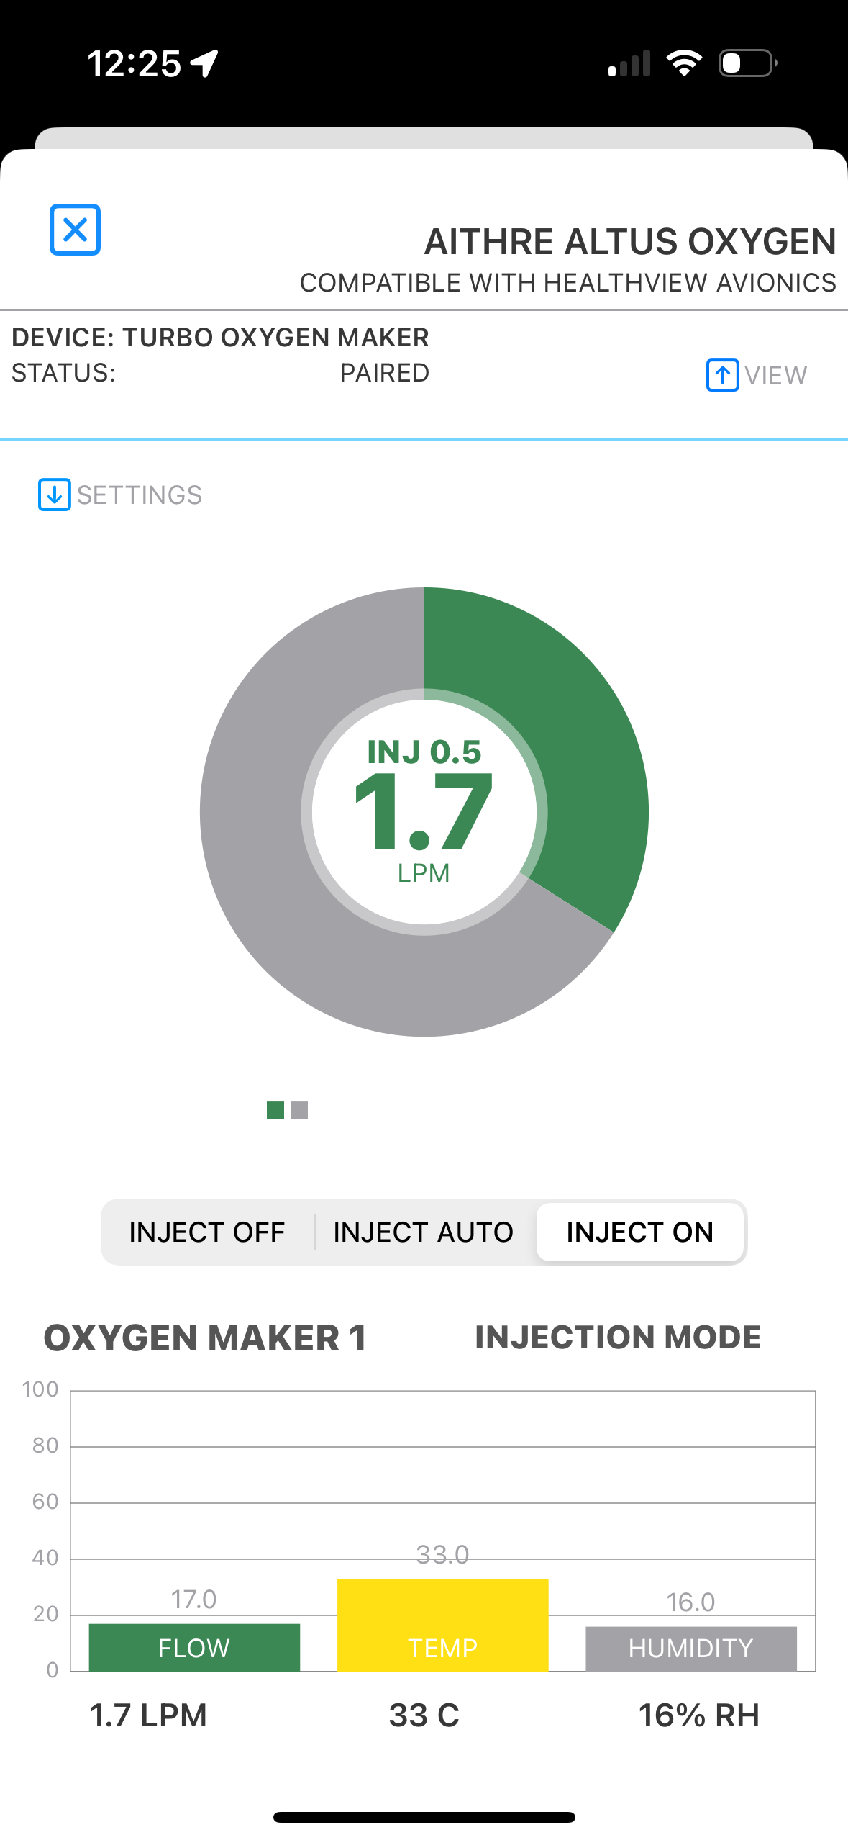Select the INJECT AUTO mode
The width and height of the screenshot is (848, 1840).
[x=423, y=1232]
